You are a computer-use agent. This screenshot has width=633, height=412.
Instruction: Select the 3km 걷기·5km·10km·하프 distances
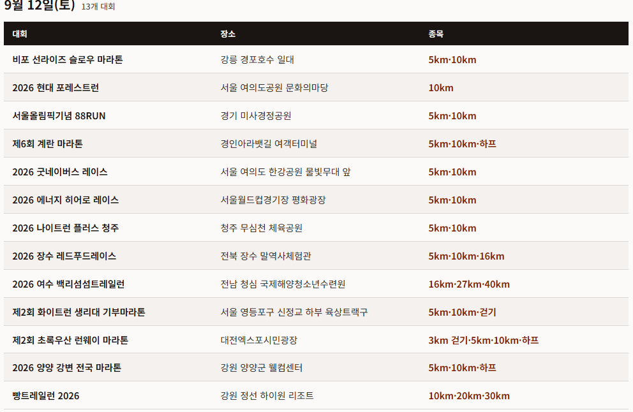point(483,340)
